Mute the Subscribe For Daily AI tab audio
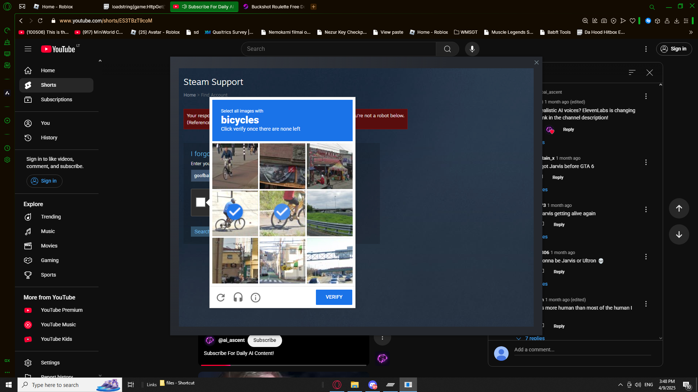This screenshot has width=698, height=392. [184, 7]
